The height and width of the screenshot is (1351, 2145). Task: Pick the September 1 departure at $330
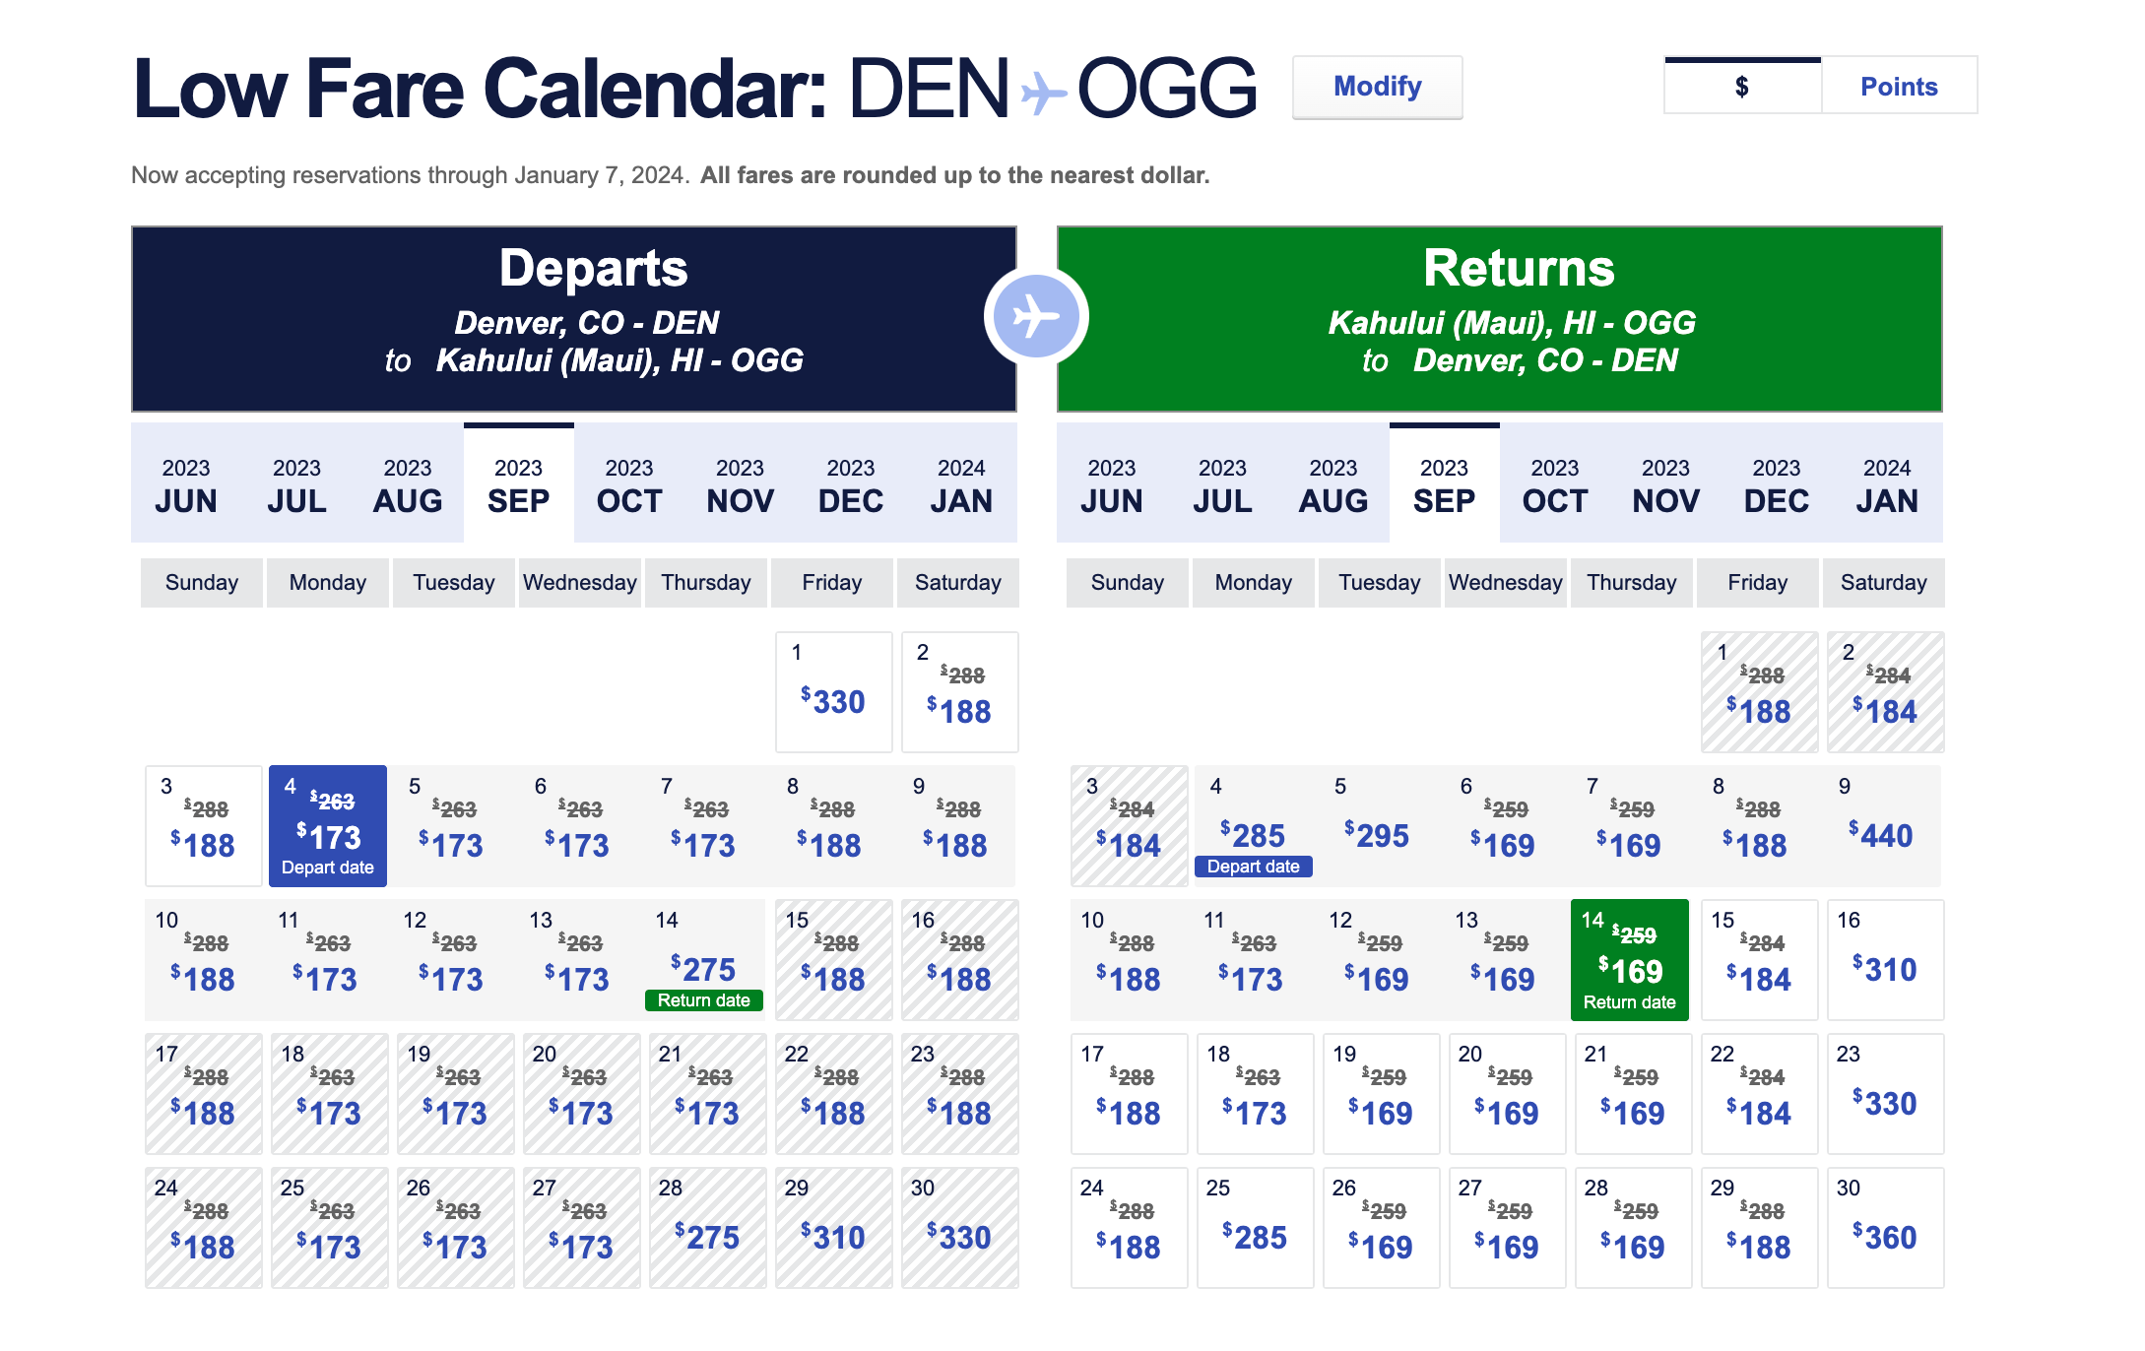[833, 692]
